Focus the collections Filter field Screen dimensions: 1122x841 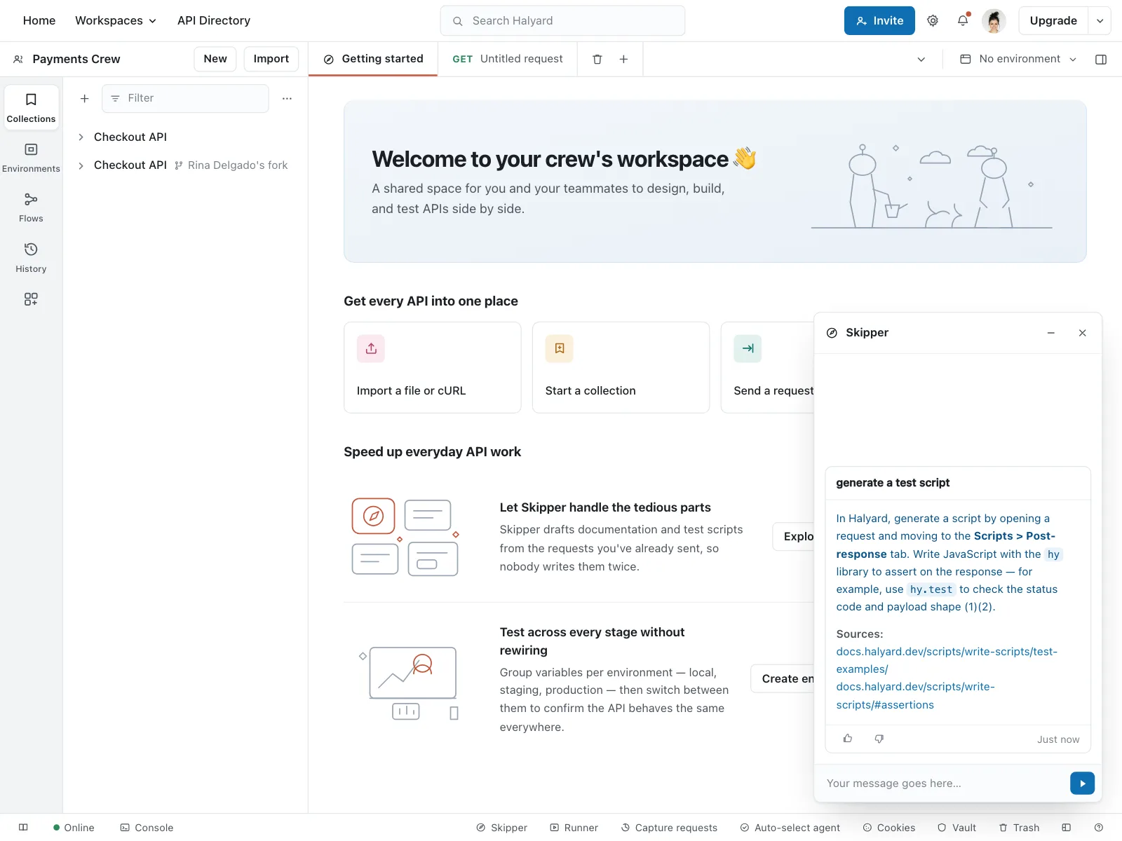point(185,99)
